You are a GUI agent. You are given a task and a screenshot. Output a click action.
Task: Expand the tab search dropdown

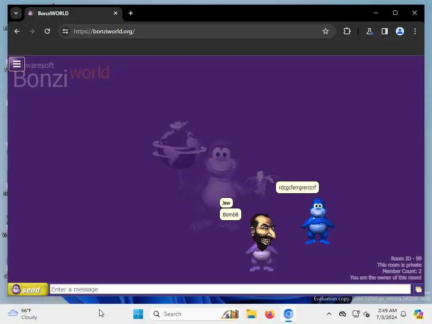point(16,13)
